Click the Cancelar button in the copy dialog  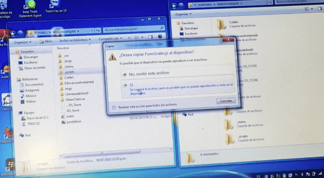pyautogui.click(x=225, y=101)
